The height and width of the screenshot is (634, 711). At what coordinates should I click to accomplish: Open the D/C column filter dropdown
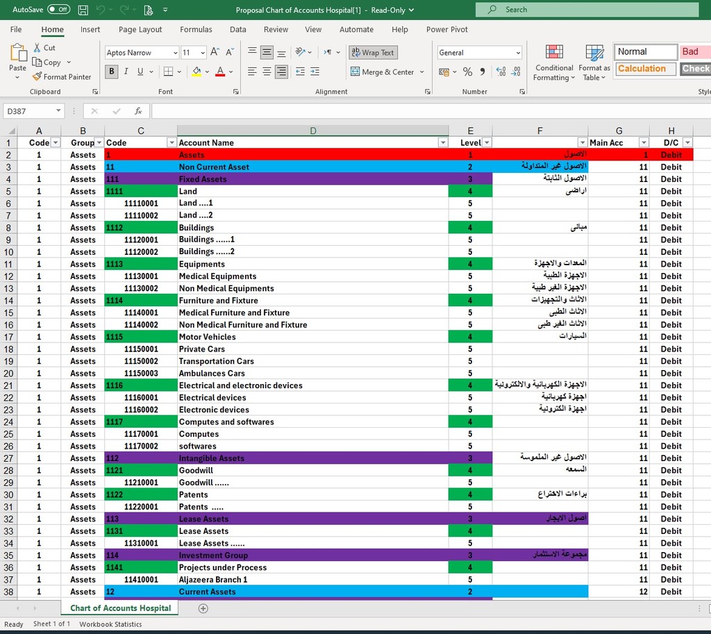687,143
